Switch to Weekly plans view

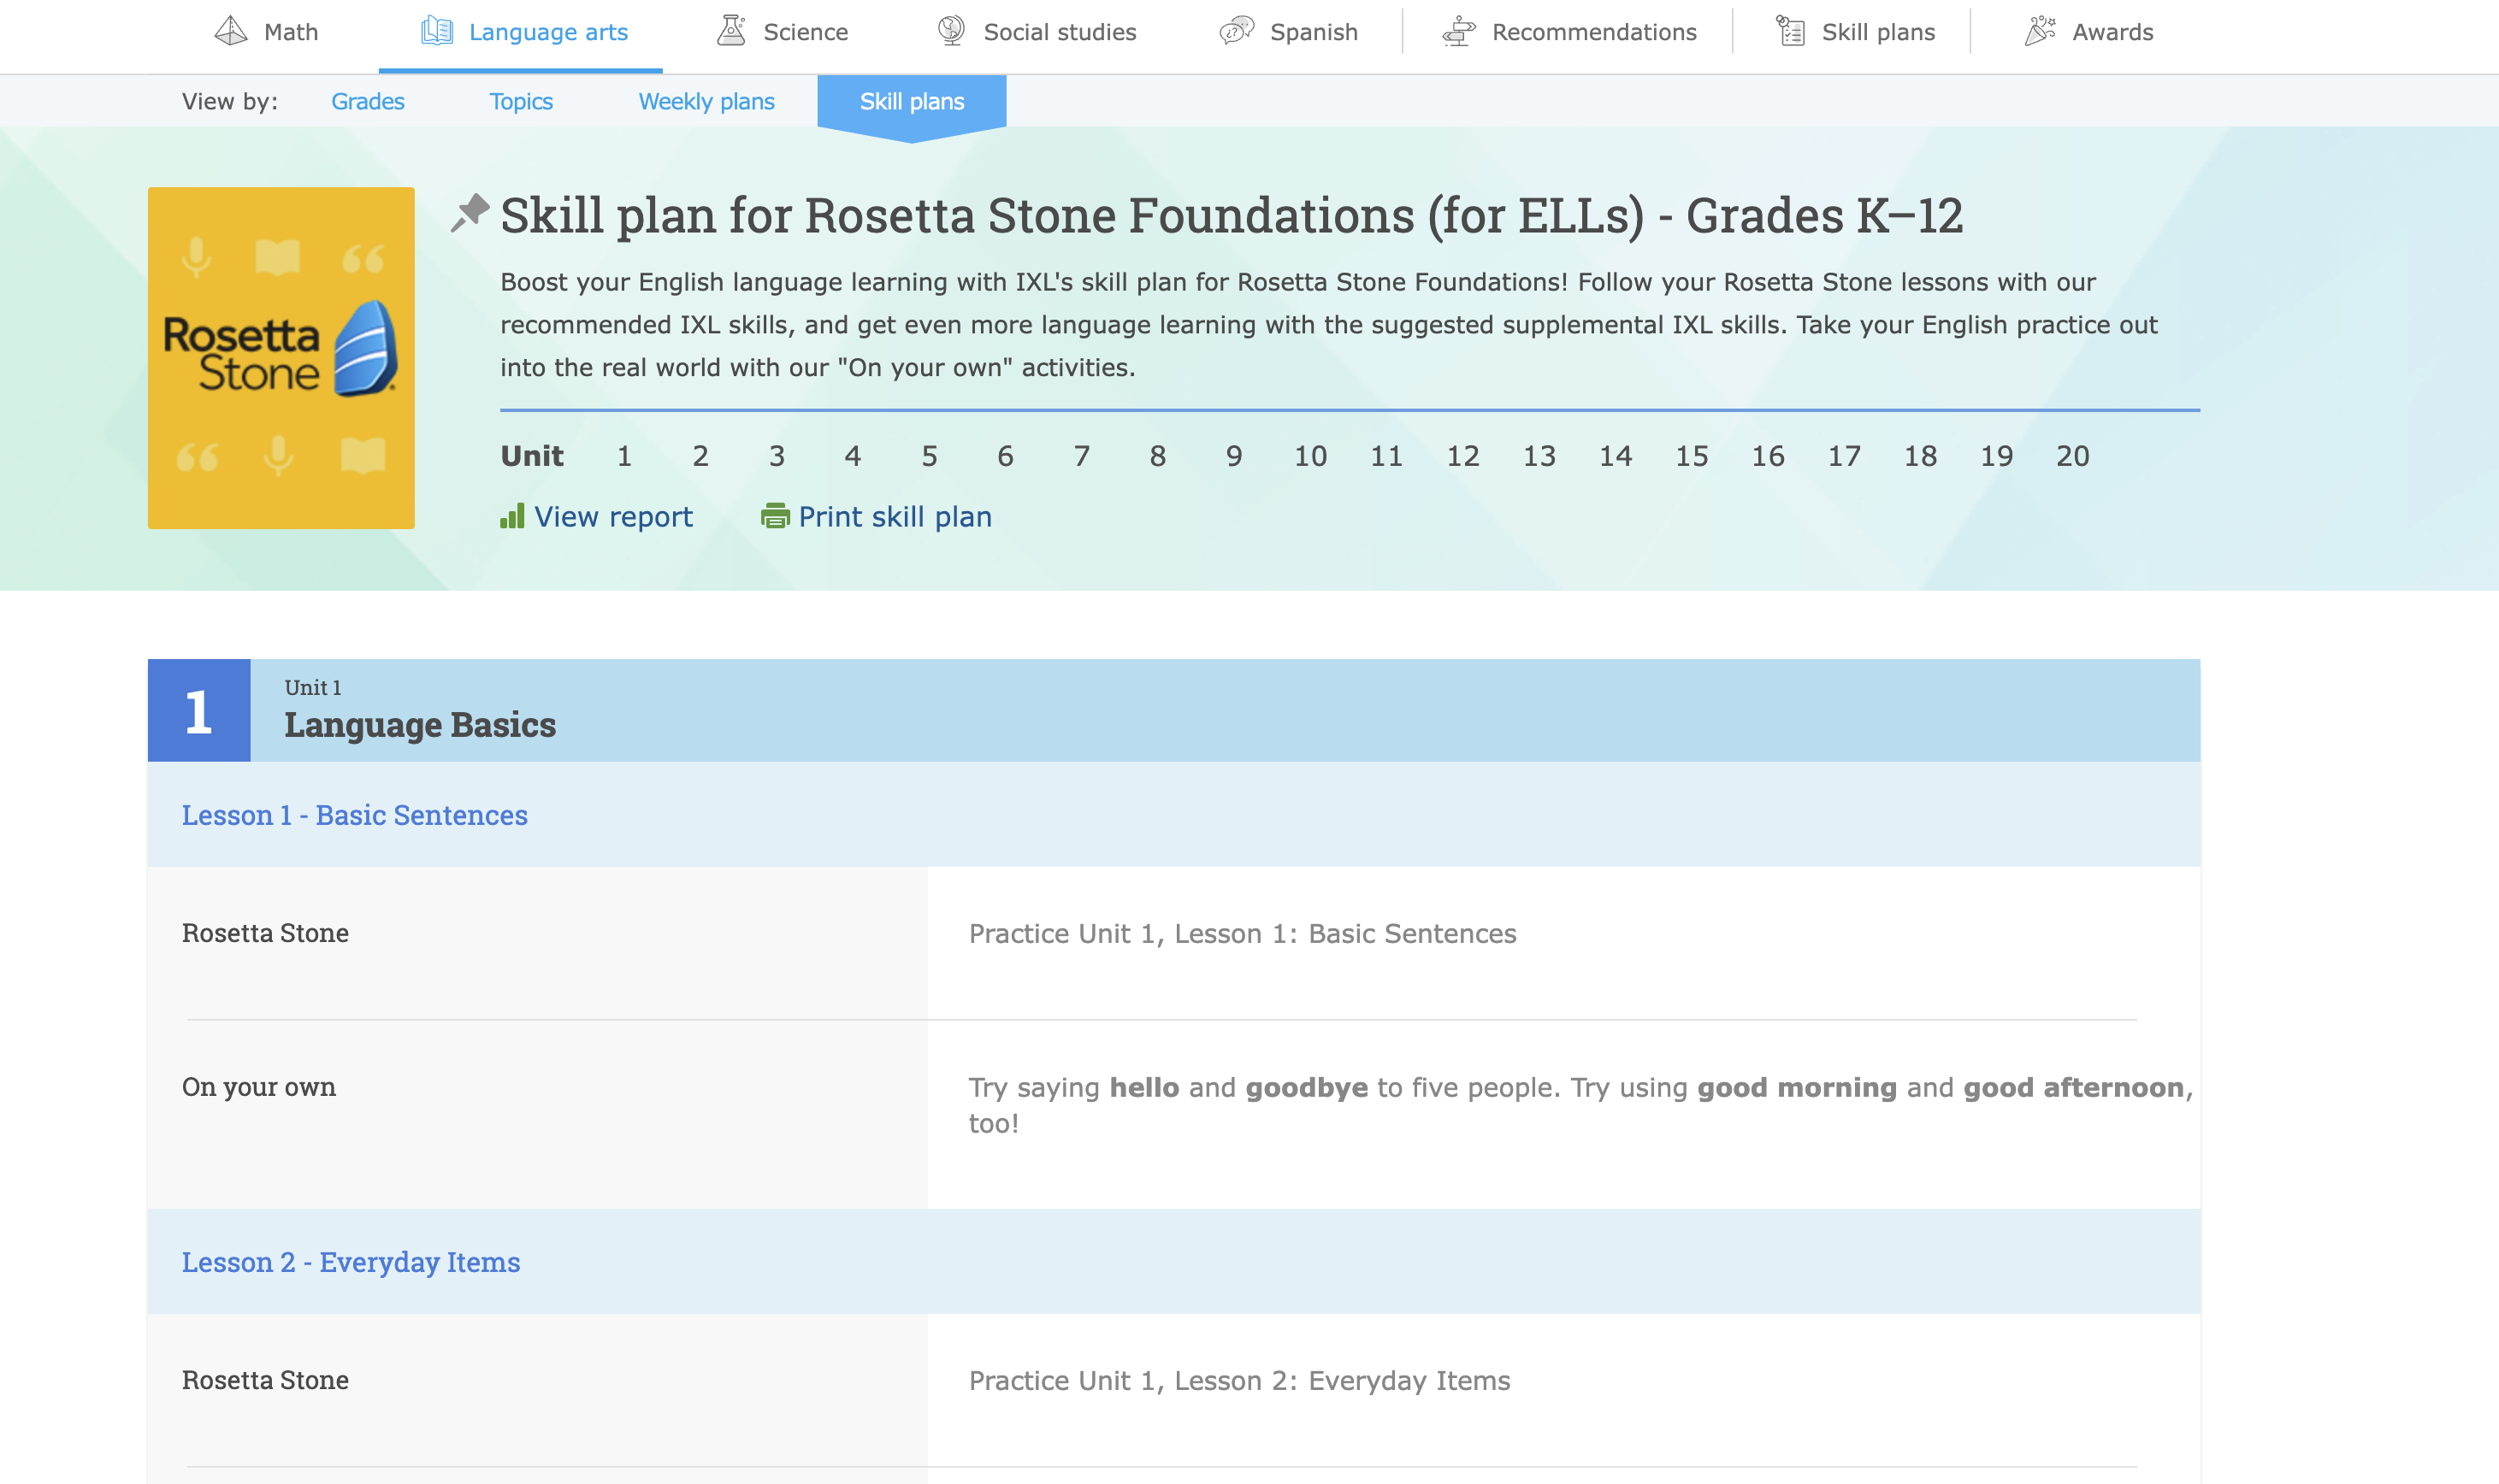click(706, 101)
